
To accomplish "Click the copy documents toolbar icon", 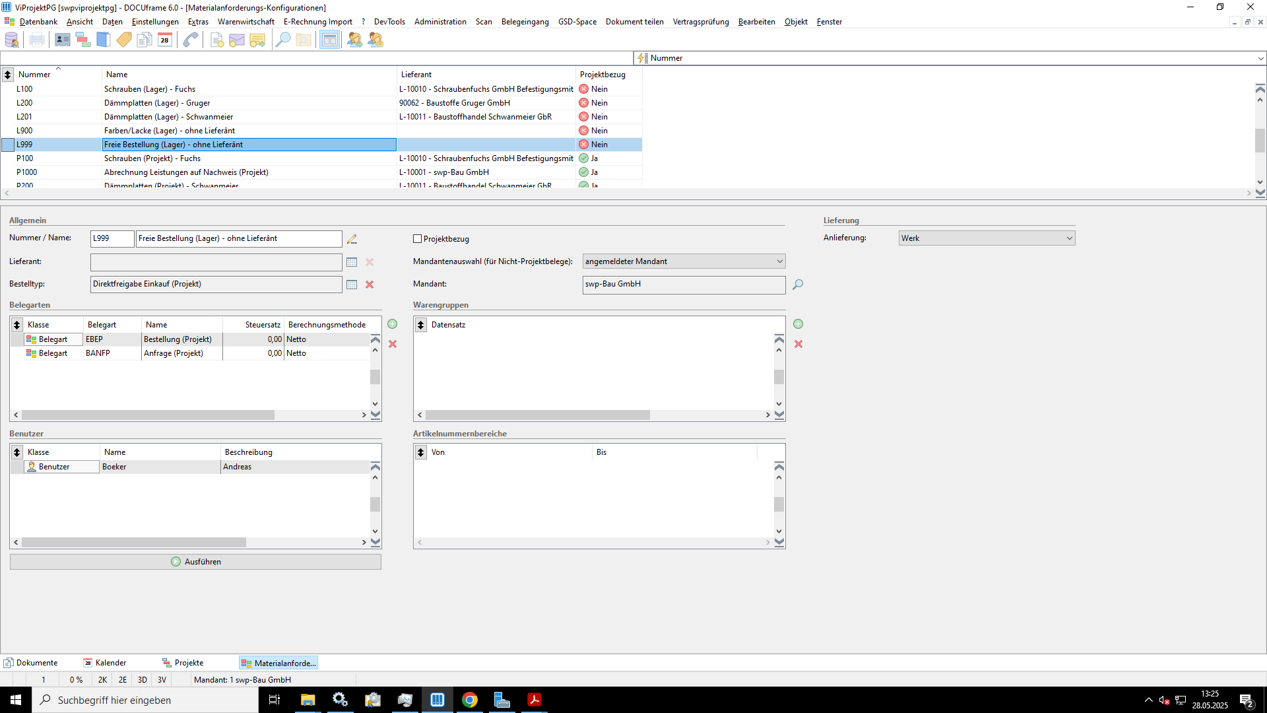I will (145, 40).
